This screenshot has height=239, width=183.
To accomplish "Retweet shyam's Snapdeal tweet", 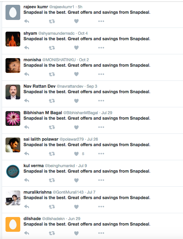I will [x=52, y=48].
